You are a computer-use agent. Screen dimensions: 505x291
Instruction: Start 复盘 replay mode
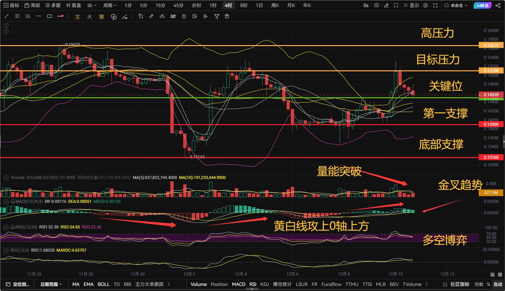tap(74, 5)
